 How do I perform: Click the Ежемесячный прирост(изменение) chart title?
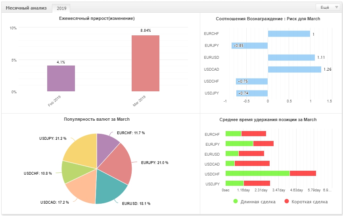(x=97, y=18)
